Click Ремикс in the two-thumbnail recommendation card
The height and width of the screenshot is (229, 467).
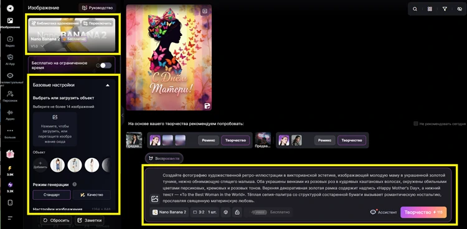click(324, 140)
